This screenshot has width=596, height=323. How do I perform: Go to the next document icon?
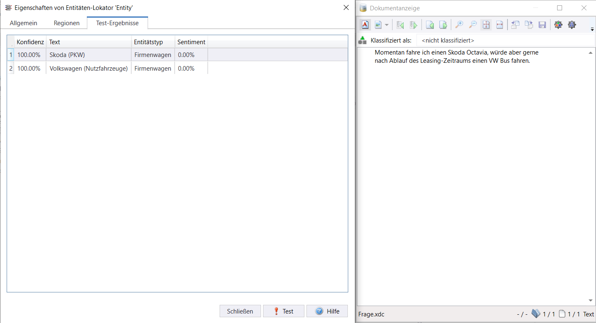pyautogui.click(x=413, y=25)
